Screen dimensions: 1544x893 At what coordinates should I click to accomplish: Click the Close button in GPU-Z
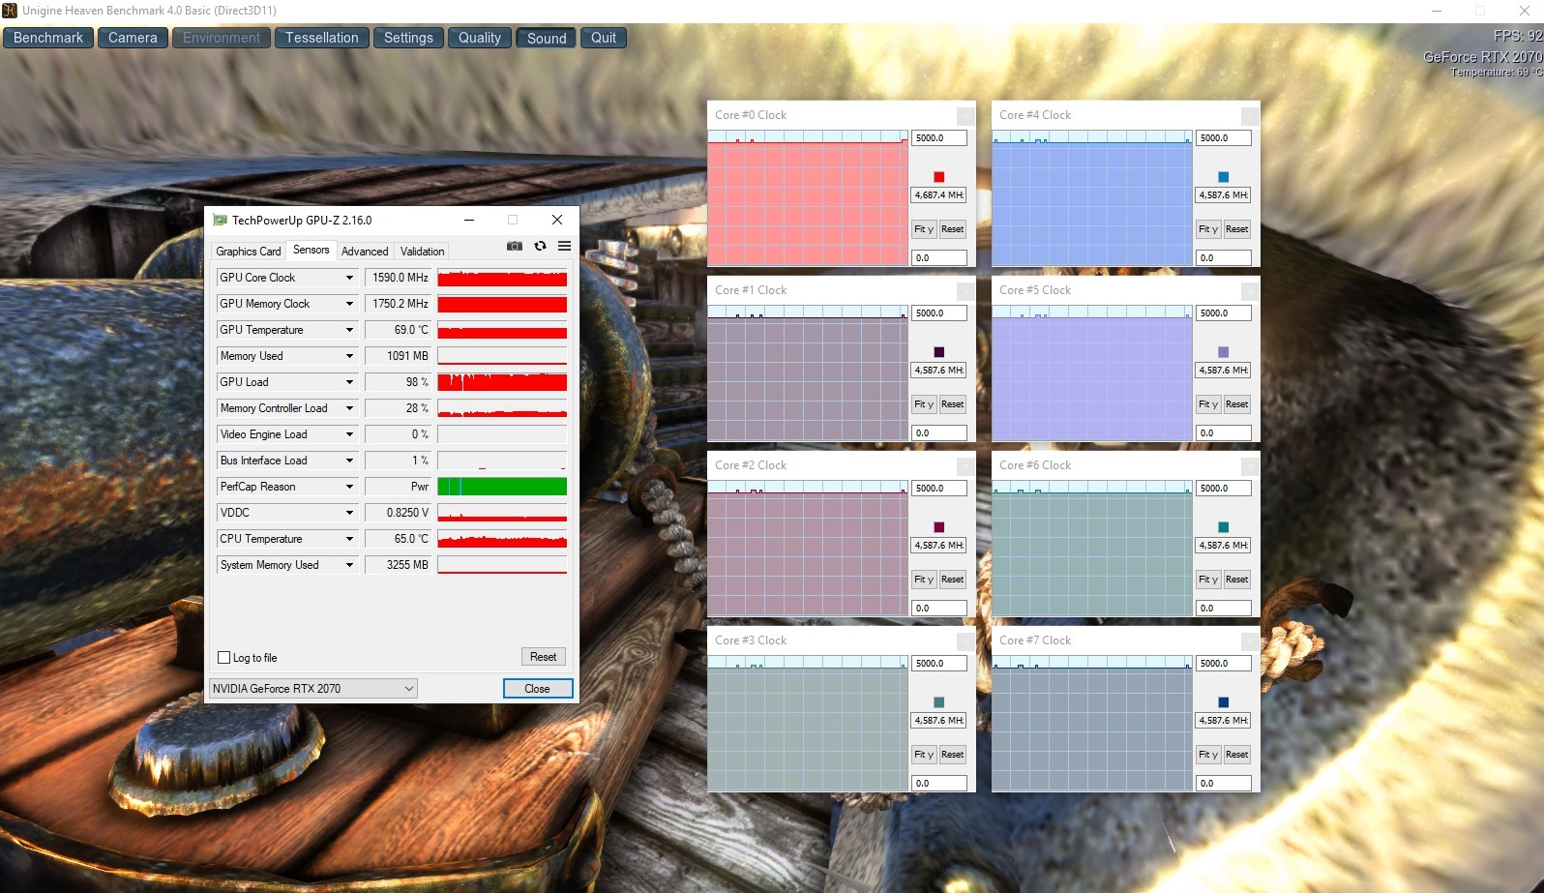click(538, 689)
